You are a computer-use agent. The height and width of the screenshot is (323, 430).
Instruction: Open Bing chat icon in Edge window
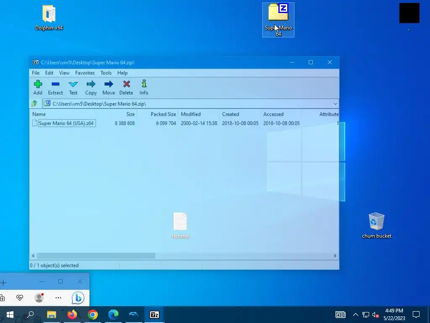tap(78, 298)
